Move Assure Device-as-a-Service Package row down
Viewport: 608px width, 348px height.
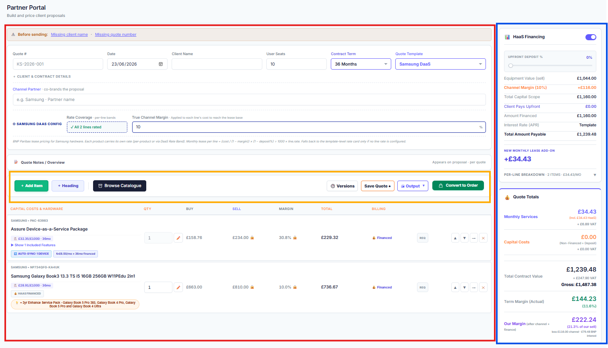coord(465,238)
